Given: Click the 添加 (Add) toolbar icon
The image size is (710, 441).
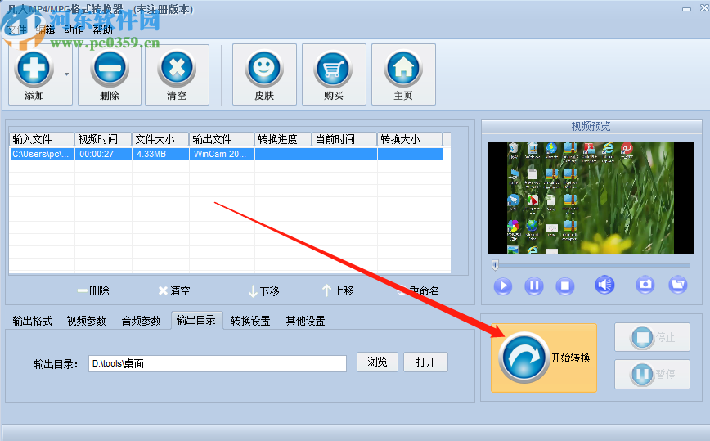Looking at the screenshot, I should [34, 74].
